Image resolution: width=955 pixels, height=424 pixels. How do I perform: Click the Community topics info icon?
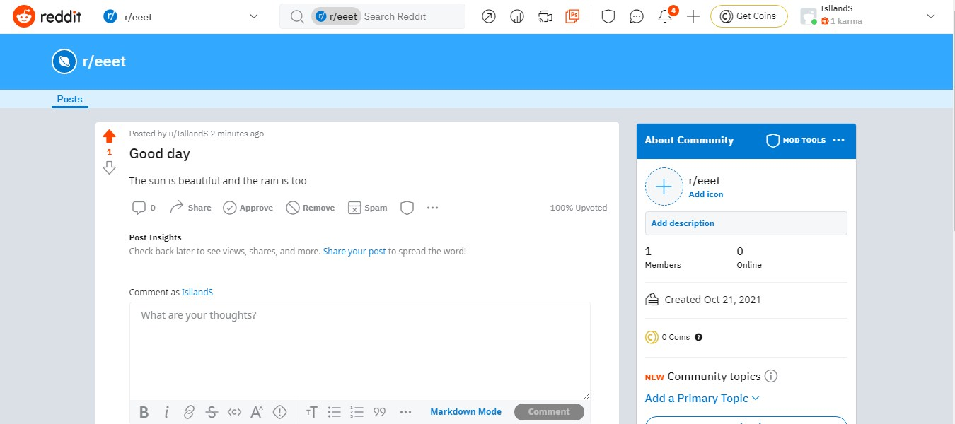771,376
